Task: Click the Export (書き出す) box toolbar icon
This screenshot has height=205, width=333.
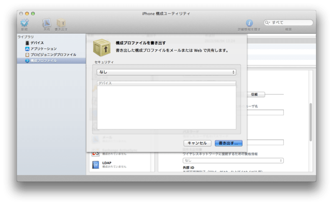Action: pyautogui.click(x=61, y=23)
